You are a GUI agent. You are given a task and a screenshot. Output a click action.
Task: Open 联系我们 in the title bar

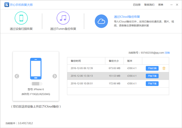tap(149, 5)
